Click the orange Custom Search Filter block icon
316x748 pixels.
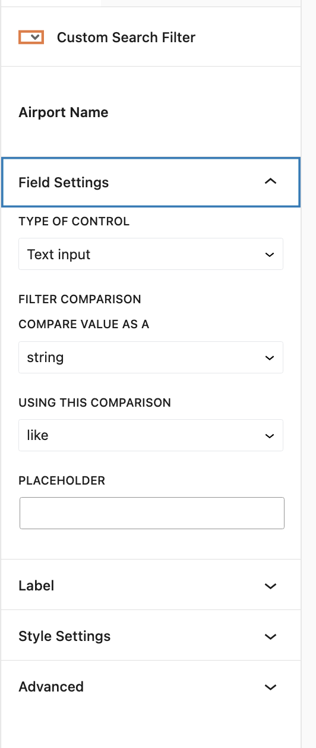click(31, 37)
